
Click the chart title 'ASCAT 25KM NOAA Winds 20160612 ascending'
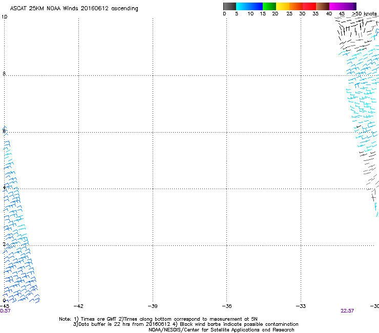point(74,9)
